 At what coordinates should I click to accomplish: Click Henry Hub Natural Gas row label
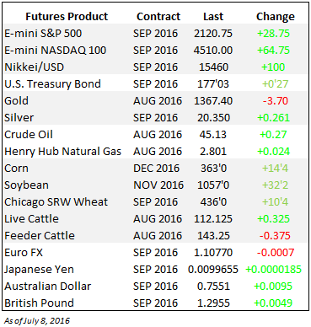tap(62, 152)
